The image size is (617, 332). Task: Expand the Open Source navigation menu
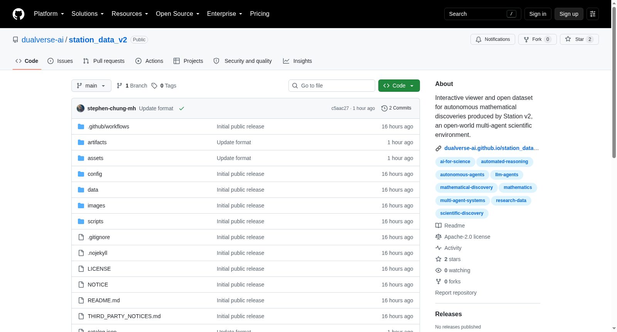point(177,14)
